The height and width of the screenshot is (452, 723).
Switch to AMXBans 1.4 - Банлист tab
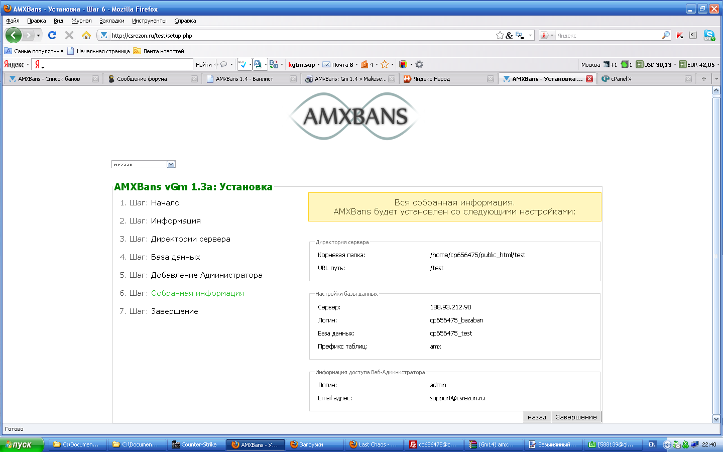tap(251, 79)
